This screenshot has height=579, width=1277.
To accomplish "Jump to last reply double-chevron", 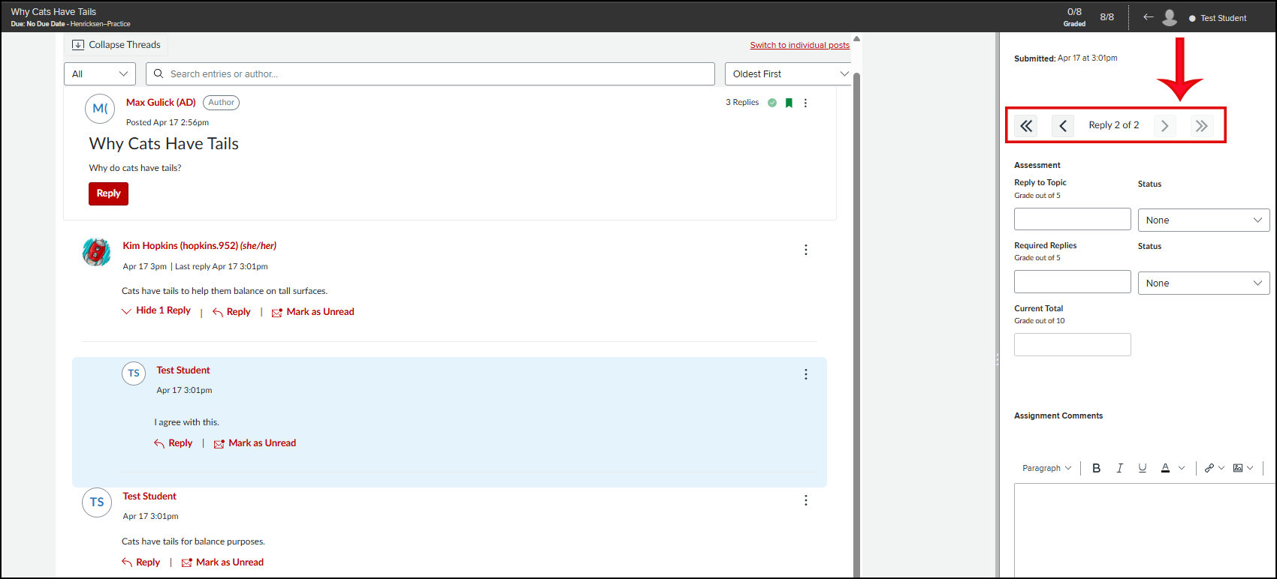I will pyautogui.click(x=1201, y=126).
